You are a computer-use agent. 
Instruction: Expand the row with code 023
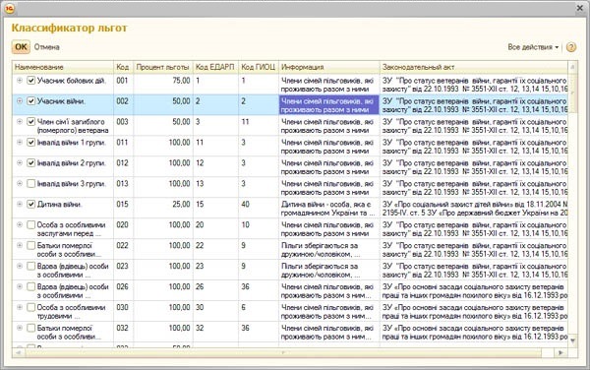(20, 266)
